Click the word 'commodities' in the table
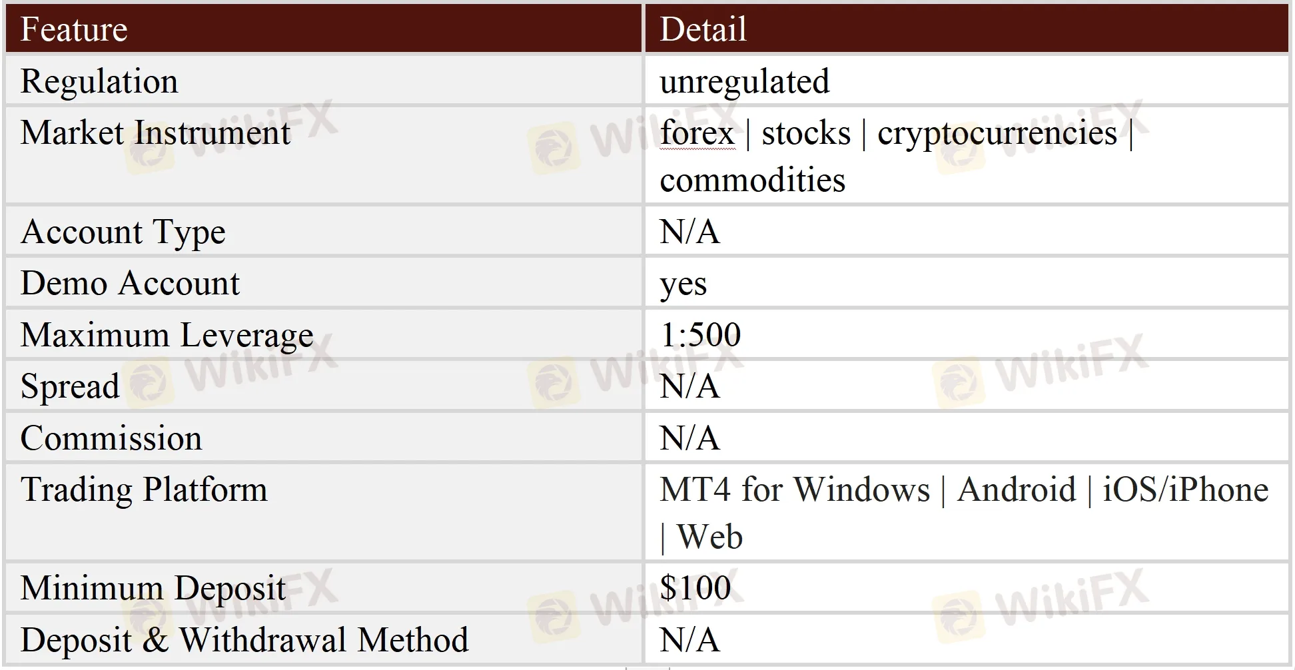Image resolution: width=1295 pixels, height=670 pixels. click(x=752, y=180)
